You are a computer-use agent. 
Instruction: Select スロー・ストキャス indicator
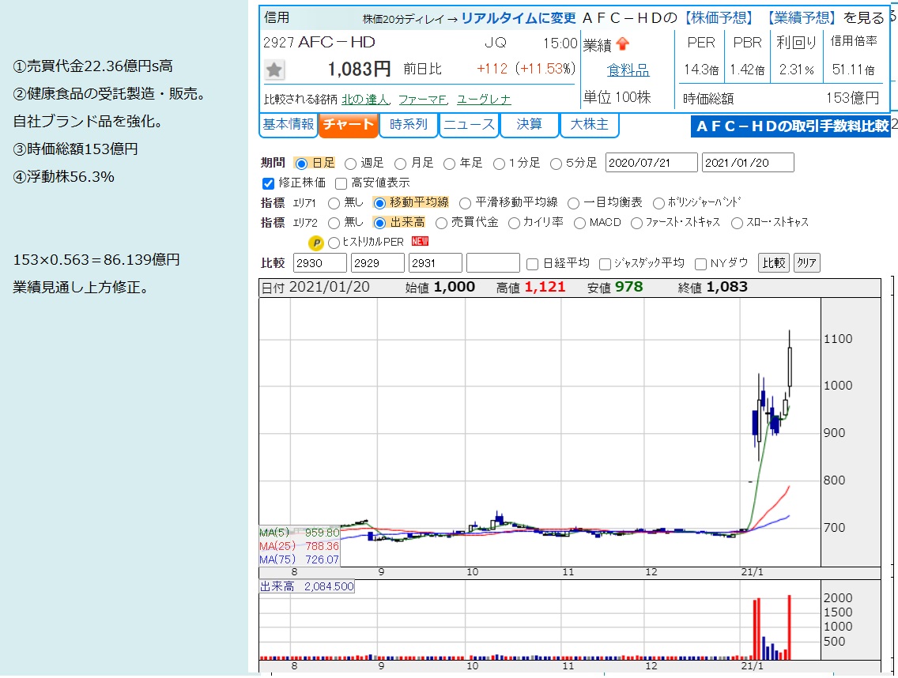coord(737,224)
